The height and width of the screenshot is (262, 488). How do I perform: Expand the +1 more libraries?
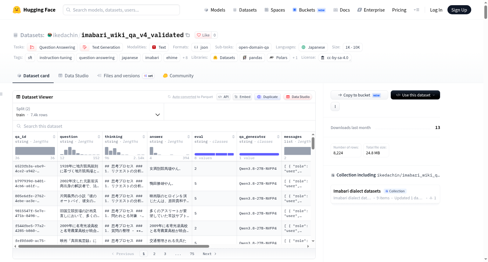click(x=295, y=58)
